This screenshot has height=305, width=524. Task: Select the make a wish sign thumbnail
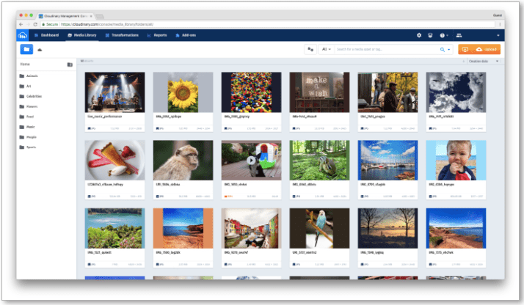319,92
